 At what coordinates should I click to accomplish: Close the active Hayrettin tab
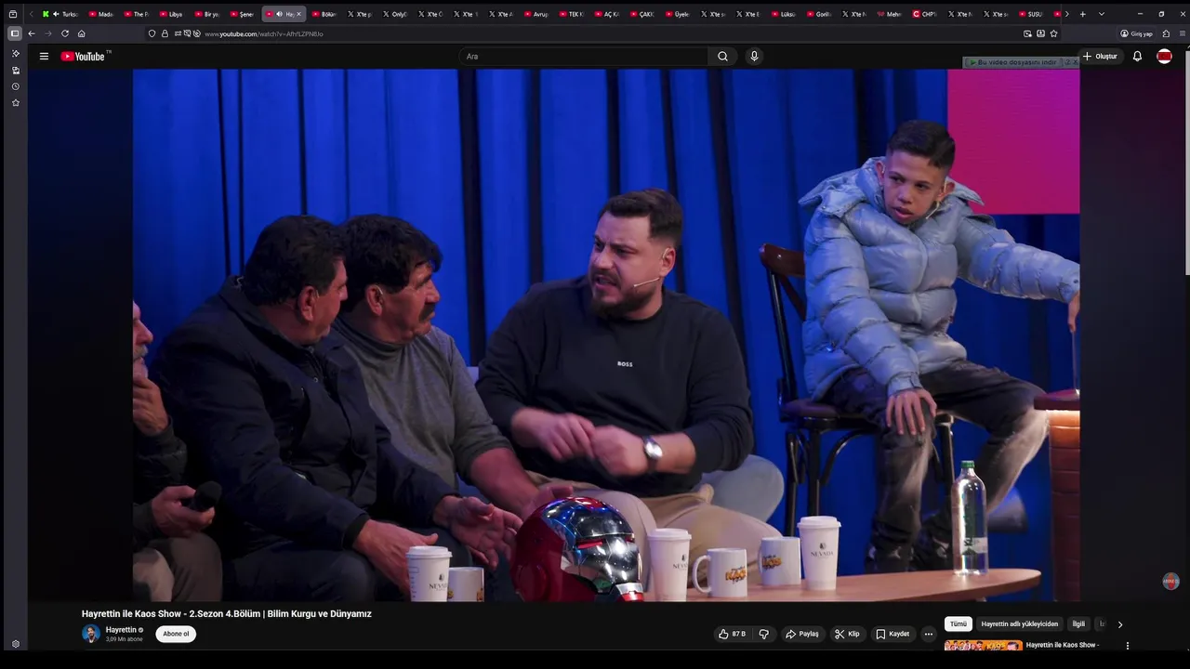[298, 14]
